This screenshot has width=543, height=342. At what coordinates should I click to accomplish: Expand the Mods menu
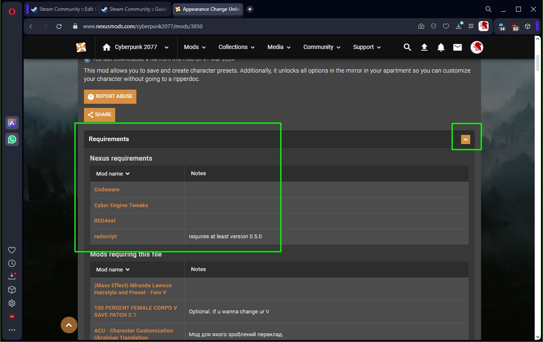[x=195, y=47]
